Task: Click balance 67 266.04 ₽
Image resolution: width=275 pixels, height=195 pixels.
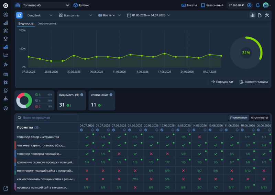Action: (x=236, y=5)
